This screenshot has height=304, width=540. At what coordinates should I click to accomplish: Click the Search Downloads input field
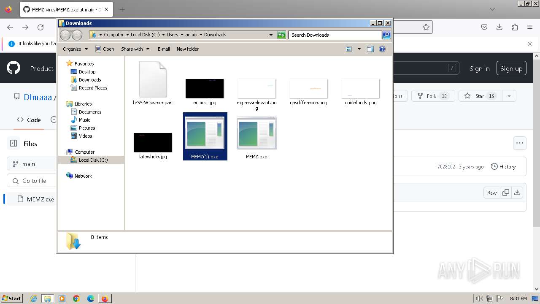335,35
